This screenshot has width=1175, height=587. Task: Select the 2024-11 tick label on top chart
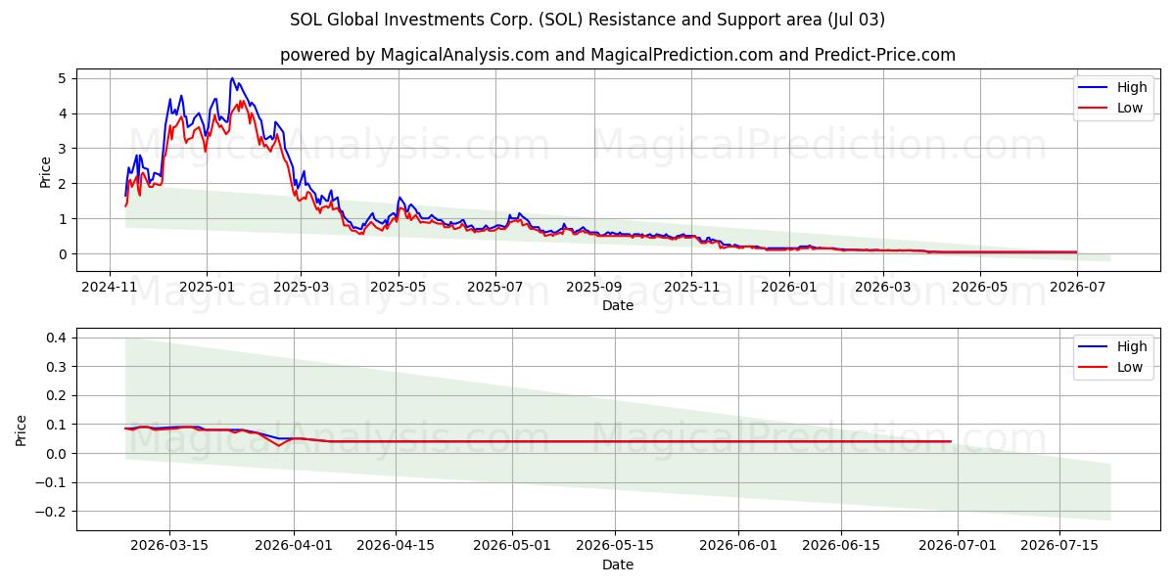[x=109, y=288]
